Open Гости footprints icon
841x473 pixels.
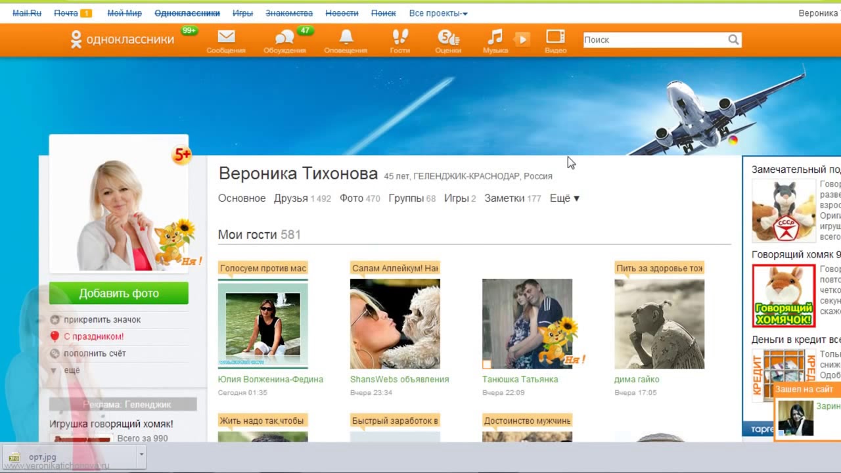coord(399,41)
